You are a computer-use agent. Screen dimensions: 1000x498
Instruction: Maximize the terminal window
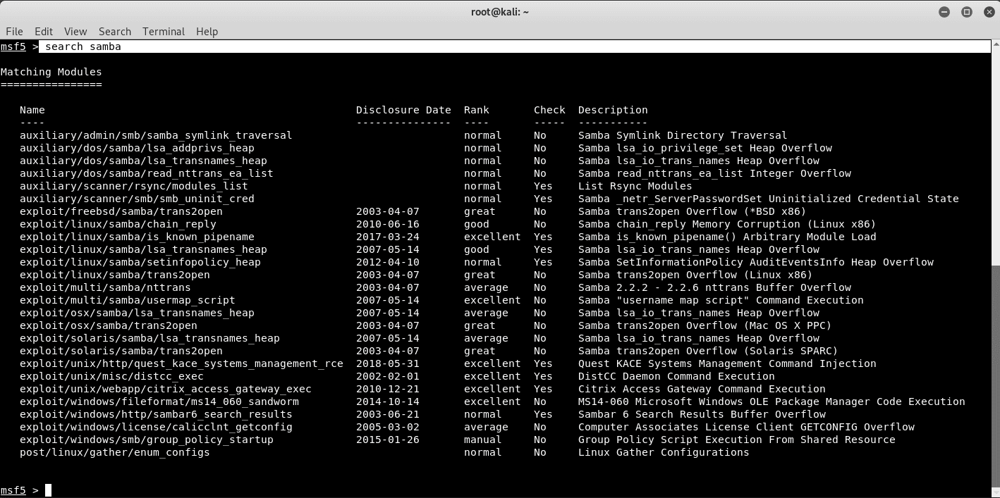coord(967,12)
